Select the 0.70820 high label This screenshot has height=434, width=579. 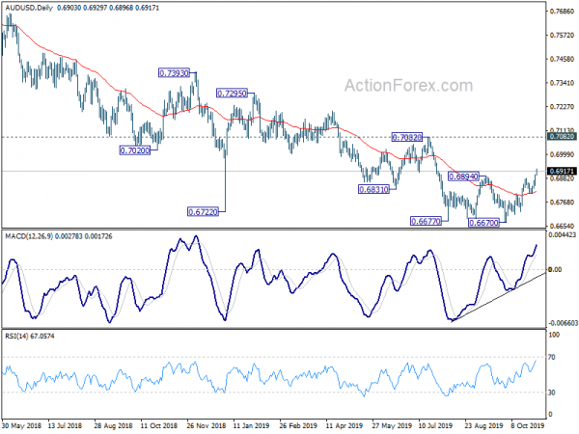(x=406, y=138)
